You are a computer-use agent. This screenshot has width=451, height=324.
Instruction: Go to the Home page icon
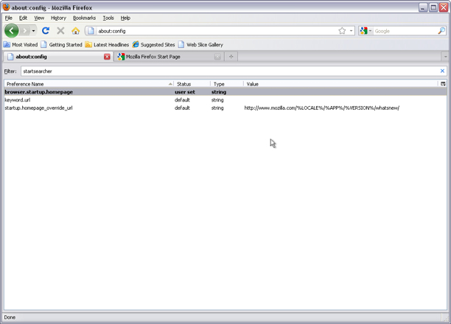click(x=76, y=31)
